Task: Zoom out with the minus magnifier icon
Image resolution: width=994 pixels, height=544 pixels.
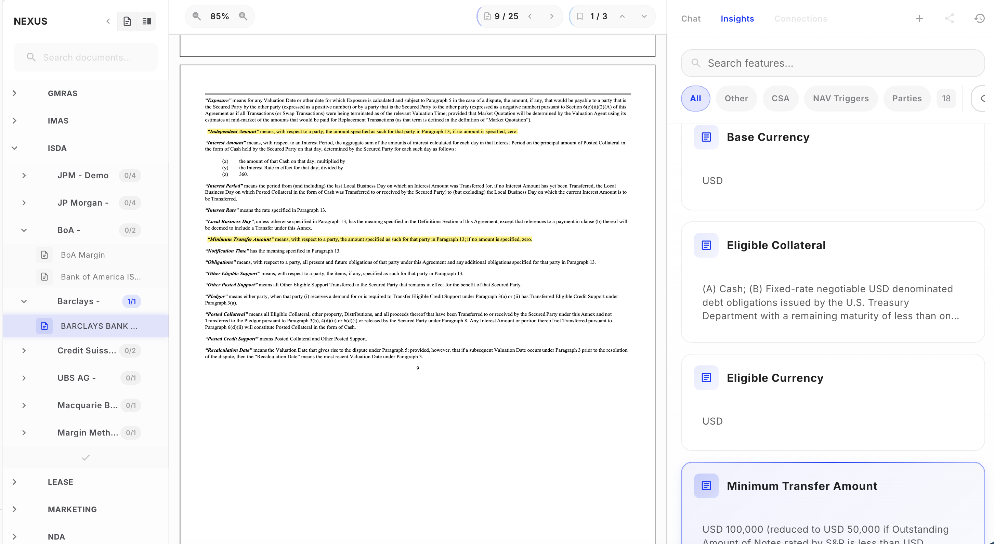Action: (x=197, y=16)
